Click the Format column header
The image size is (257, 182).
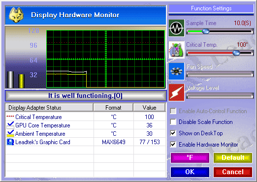click(113, 108)
